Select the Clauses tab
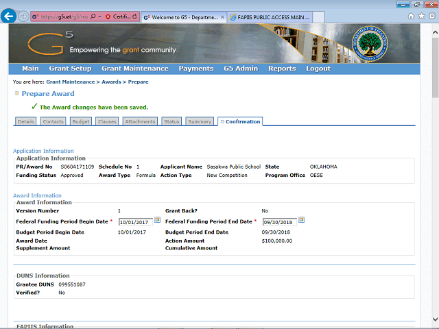The height and width of the screenshot is (329, 439). [x=107, y=121]
